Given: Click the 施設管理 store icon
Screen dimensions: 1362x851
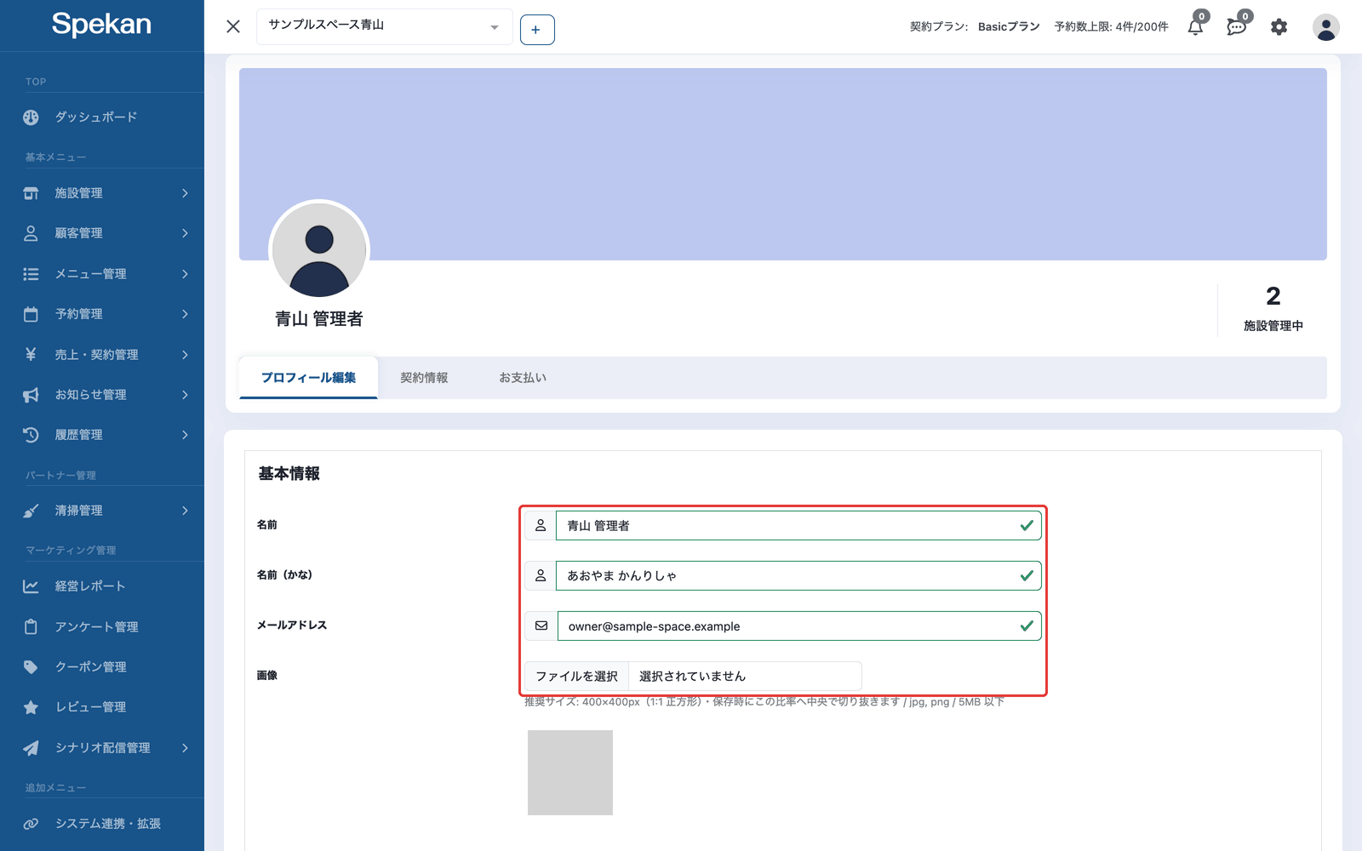Looking at the screenshot, I should point(31,193).
